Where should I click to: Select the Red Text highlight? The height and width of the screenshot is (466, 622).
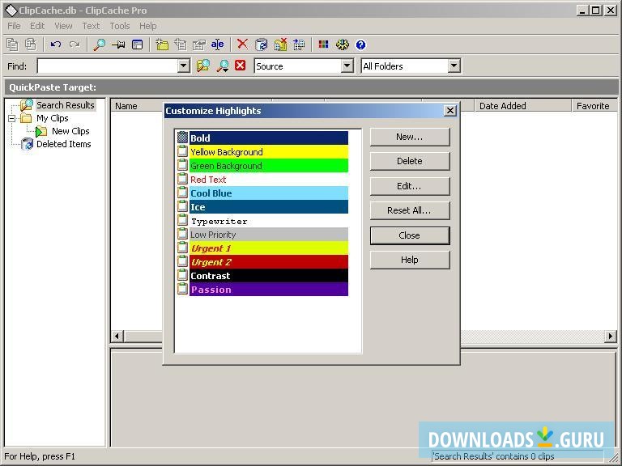262,179
